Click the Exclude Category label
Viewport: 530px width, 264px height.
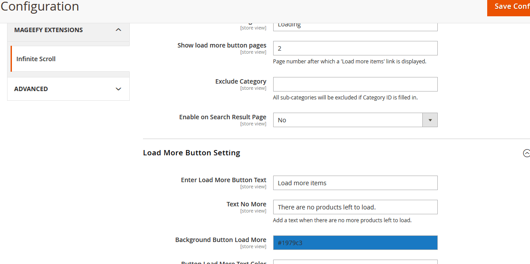(x=241, y=81)
